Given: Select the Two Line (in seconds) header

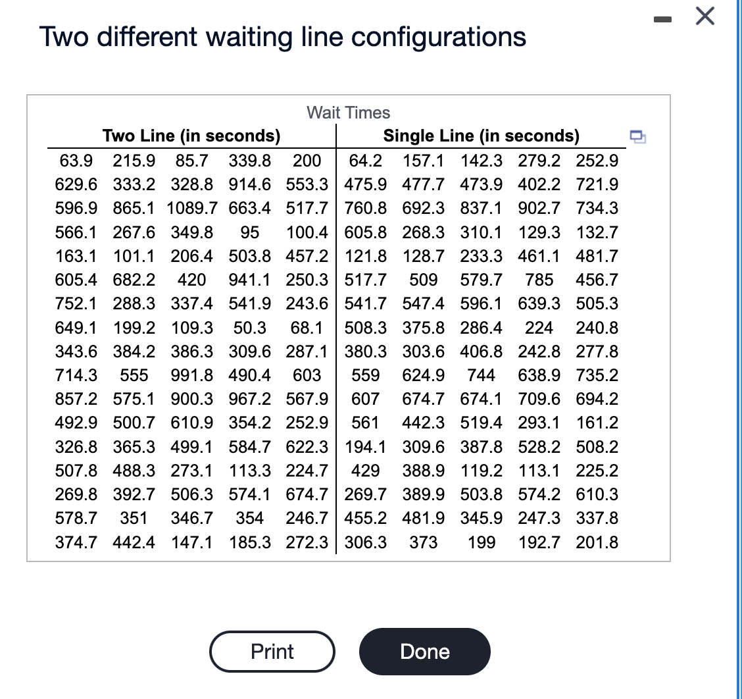Looking at the screenshot, I should click(191, 136).
